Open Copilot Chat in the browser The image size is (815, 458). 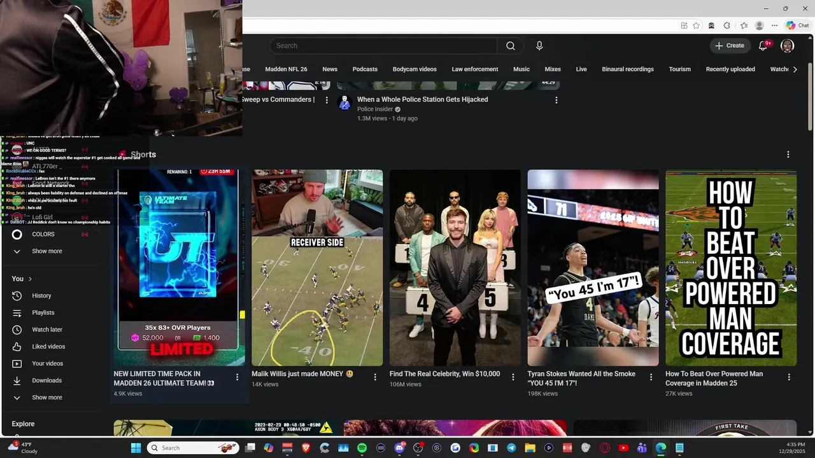coord(797,25)
